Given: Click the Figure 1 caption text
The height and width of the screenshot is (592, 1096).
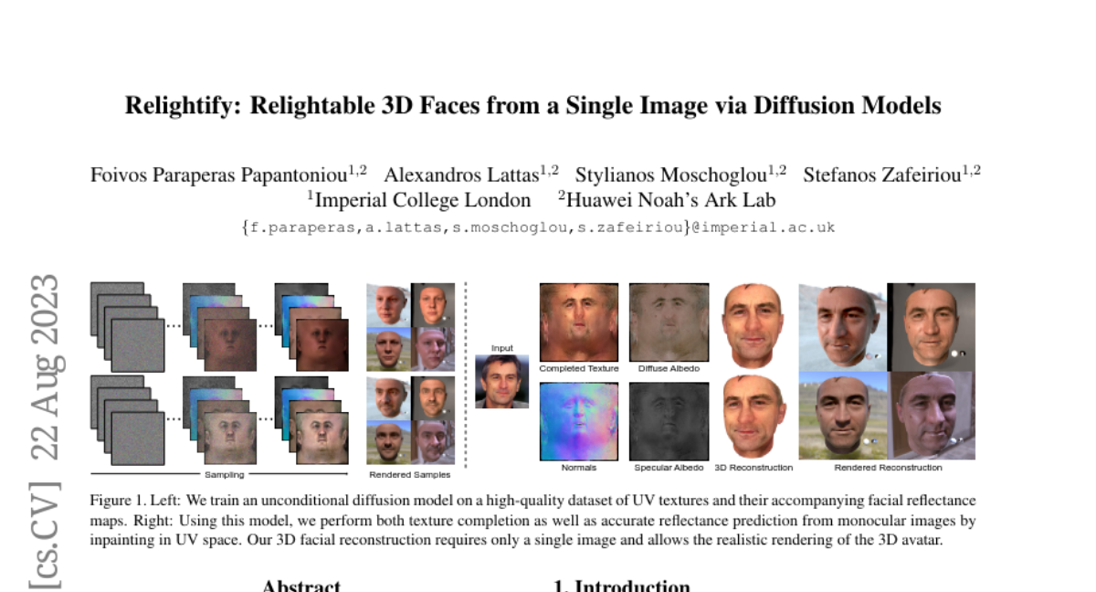Looking at the screenshot, I should 532,520.
